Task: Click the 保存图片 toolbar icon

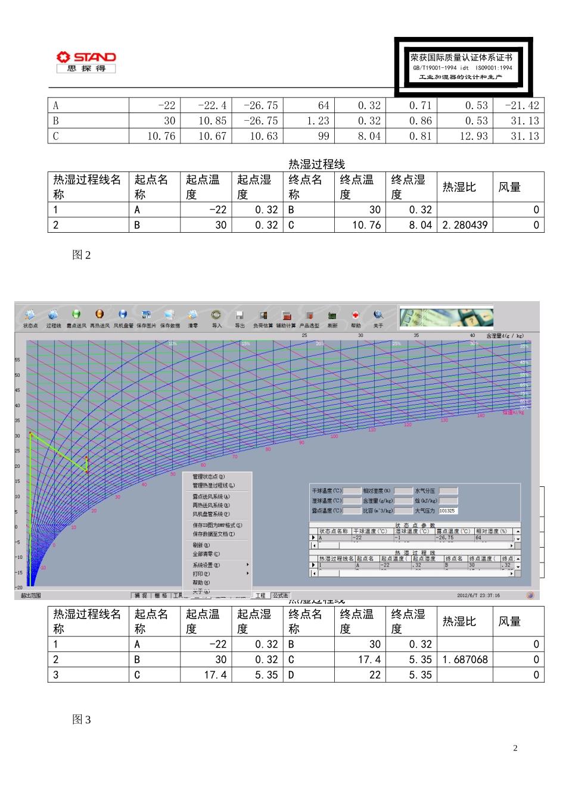Action: point(146,314)
